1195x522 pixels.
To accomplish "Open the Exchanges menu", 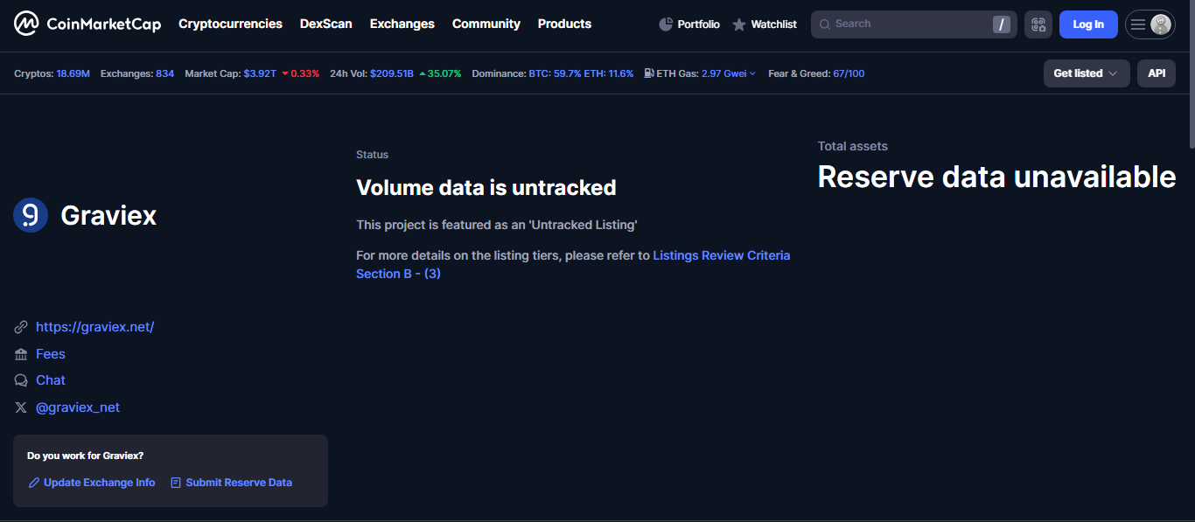I will (x=402, y=24).
